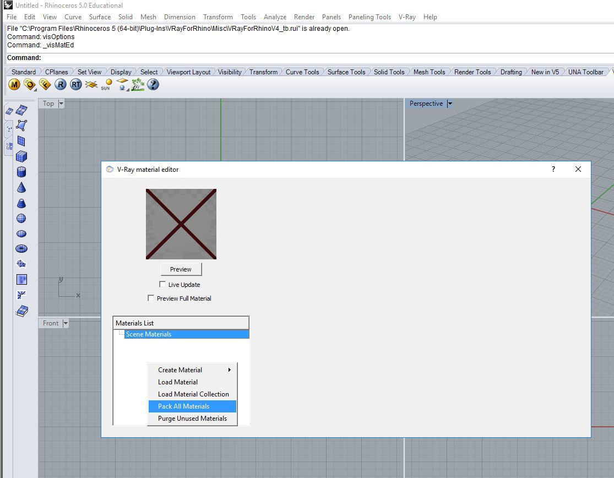This screenshot has width=614, height=478.
Task: Expand the Create Material submenu
Action: (x=192, y=370)
